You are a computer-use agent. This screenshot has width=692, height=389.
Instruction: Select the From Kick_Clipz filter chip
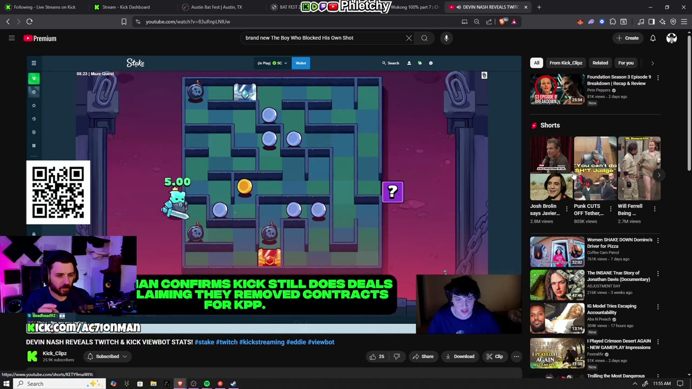[x=565, y=63]
